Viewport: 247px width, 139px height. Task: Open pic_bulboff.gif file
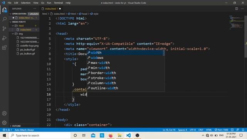(x=27, y=50)
